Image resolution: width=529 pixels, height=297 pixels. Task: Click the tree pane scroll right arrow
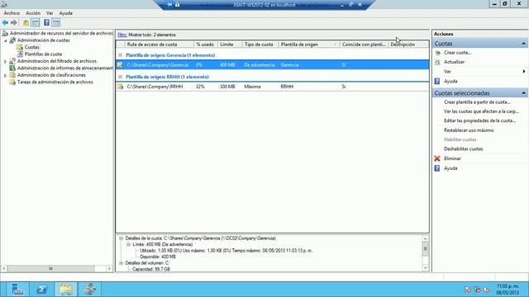click(x=109, y=268)
